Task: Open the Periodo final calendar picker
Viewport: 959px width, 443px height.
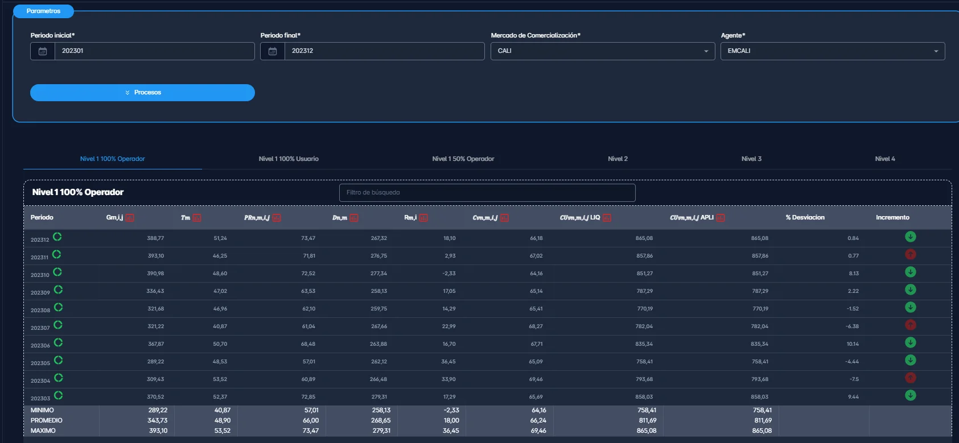Action: 273,51
